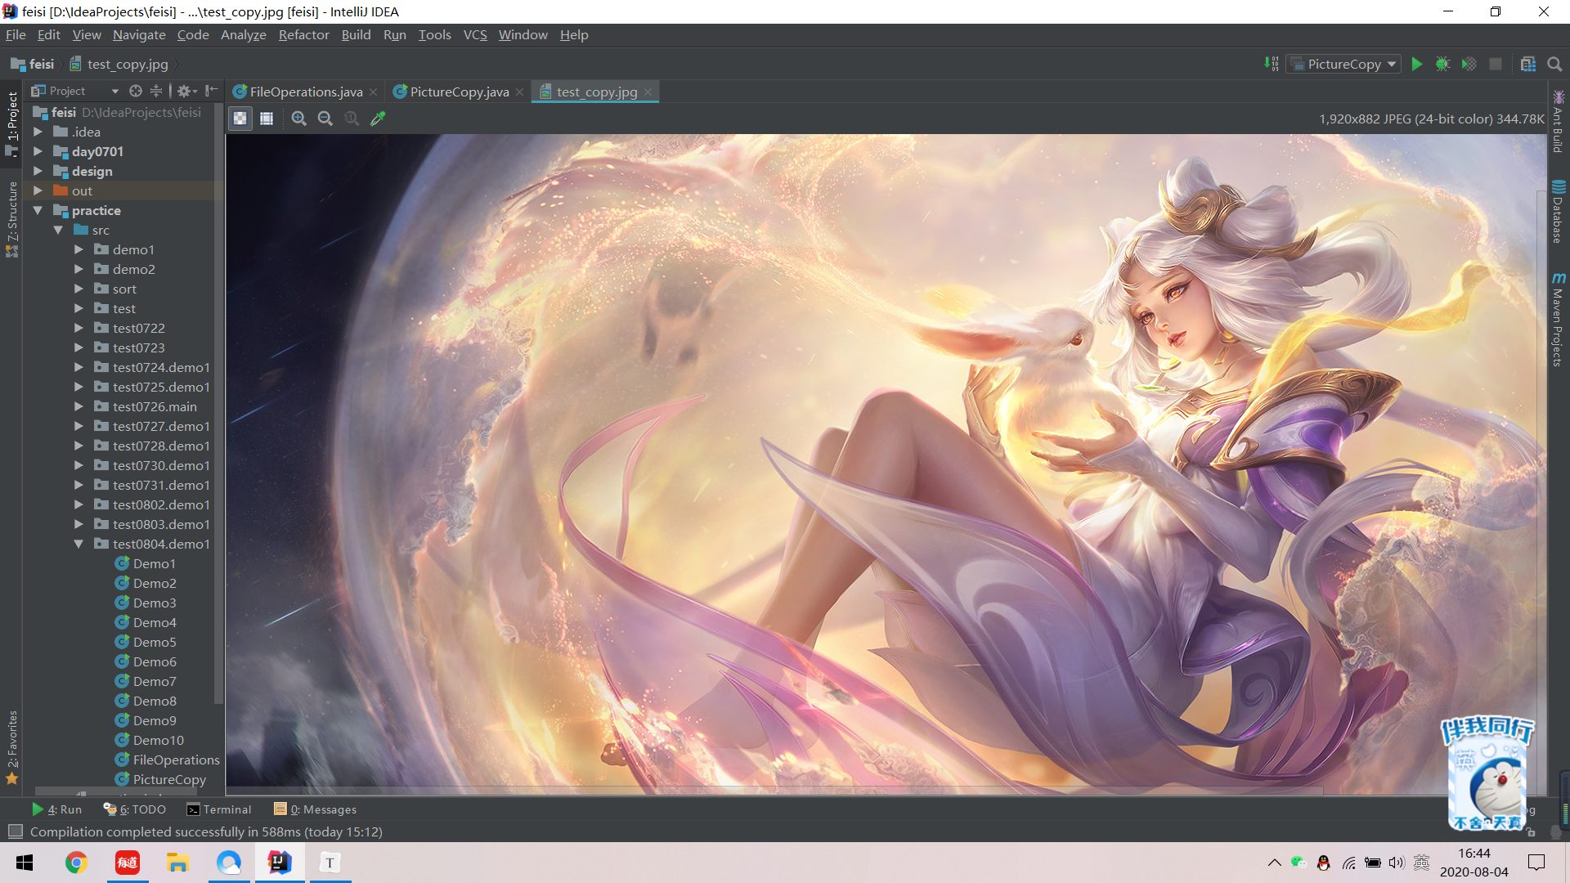The height and width of the screenshot is (883, 1570).
Task: Click the Zoom Out image icon
Action: click(x=325, y=119)
